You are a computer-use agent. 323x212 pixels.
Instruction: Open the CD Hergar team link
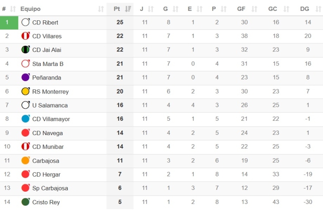[46, 174]
